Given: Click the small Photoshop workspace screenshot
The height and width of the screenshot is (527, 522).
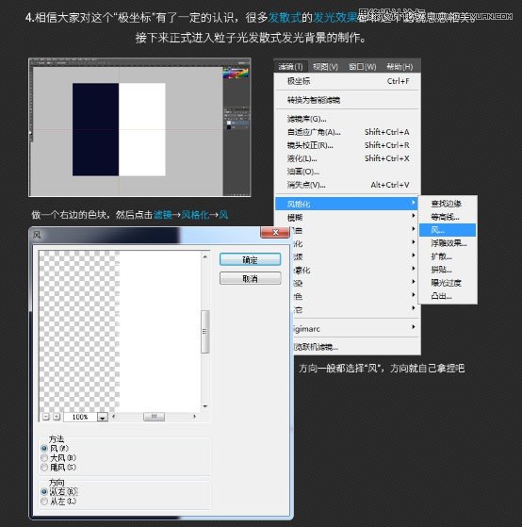Looking at the screenshot, I should pyautogui.click(x=139, y=127).
